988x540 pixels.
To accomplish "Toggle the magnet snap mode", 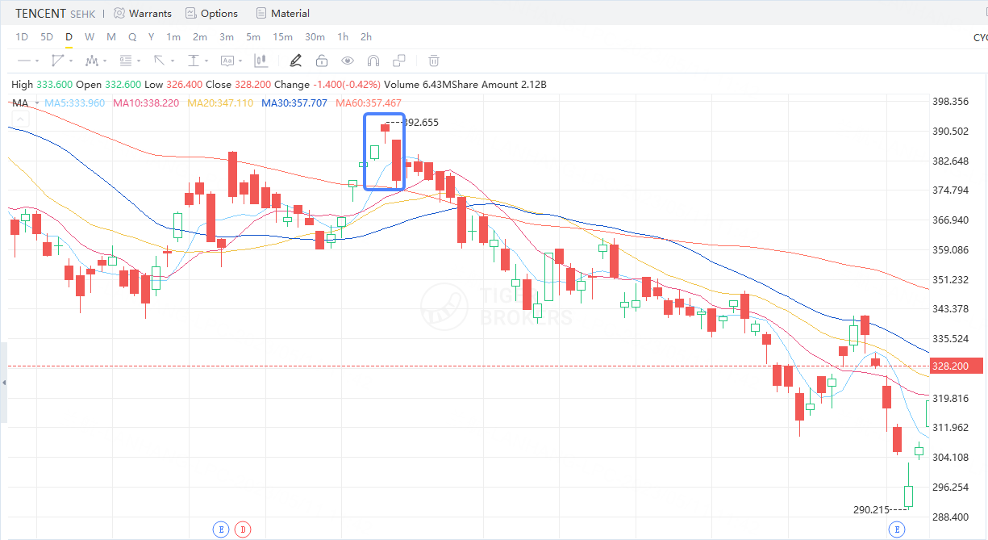I will 373,61.
